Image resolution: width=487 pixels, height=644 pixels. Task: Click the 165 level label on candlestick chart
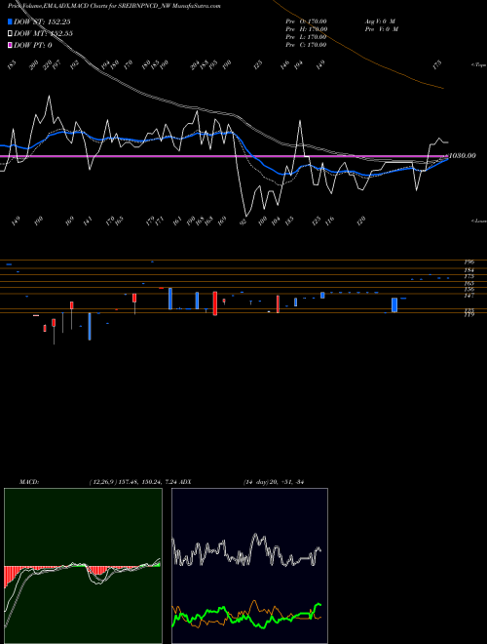click(469, 283)
